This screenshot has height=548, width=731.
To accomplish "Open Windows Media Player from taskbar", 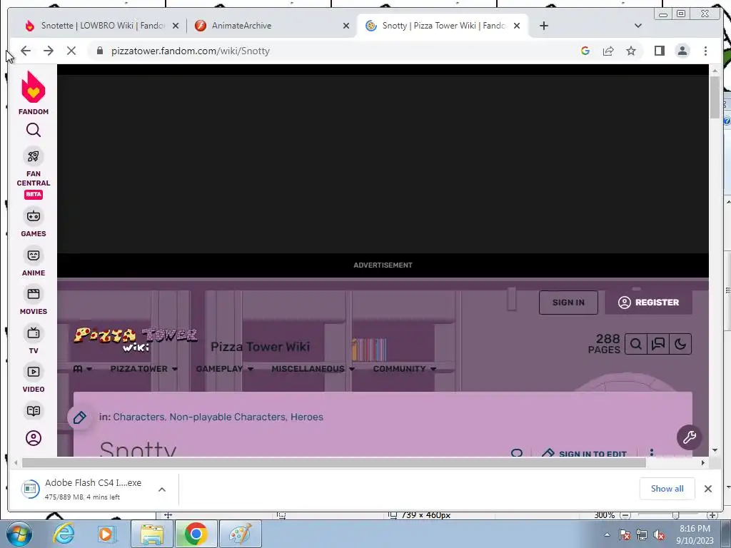I will pos(106,534).
